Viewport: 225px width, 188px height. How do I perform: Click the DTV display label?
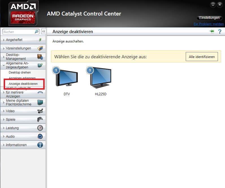click(67, 94)
